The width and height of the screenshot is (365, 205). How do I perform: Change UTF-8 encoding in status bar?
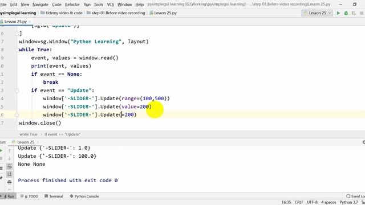point(312,202)
